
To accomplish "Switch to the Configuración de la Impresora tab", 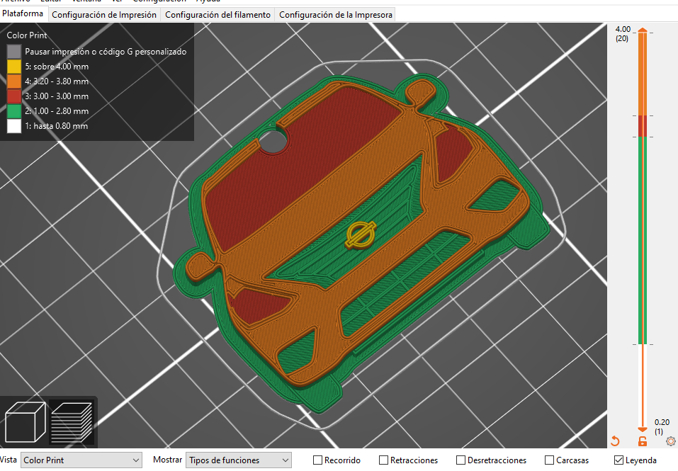I will 335,13.
